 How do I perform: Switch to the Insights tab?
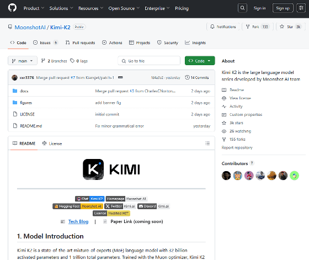pos(195,43)
